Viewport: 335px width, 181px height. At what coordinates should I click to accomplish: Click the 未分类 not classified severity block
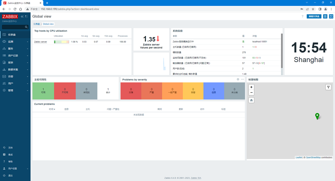235,91
